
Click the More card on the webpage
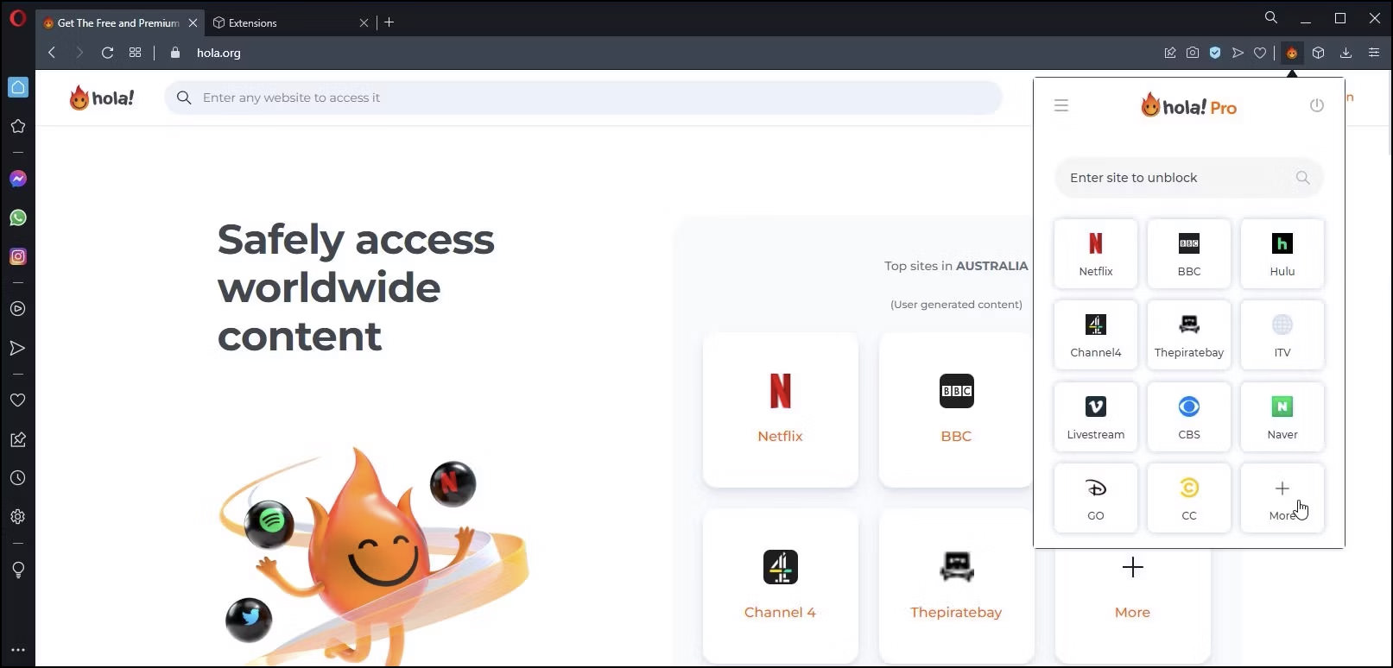coord(1132,604)
